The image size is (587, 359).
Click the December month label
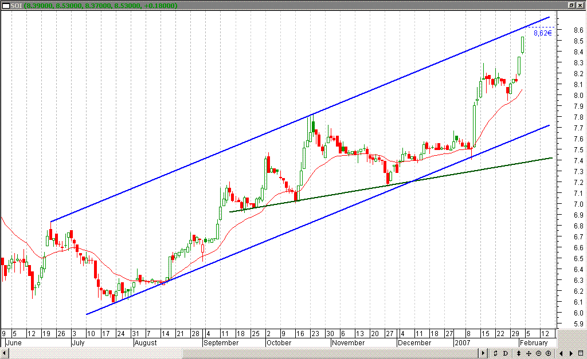point(414,343)
